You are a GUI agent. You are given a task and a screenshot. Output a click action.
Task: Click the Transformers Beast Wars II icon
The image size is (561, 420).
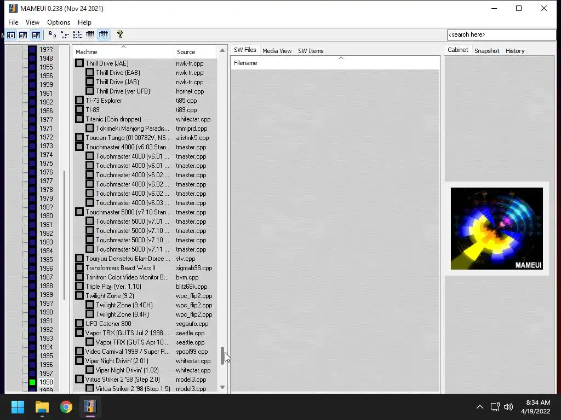pos(79,268)
